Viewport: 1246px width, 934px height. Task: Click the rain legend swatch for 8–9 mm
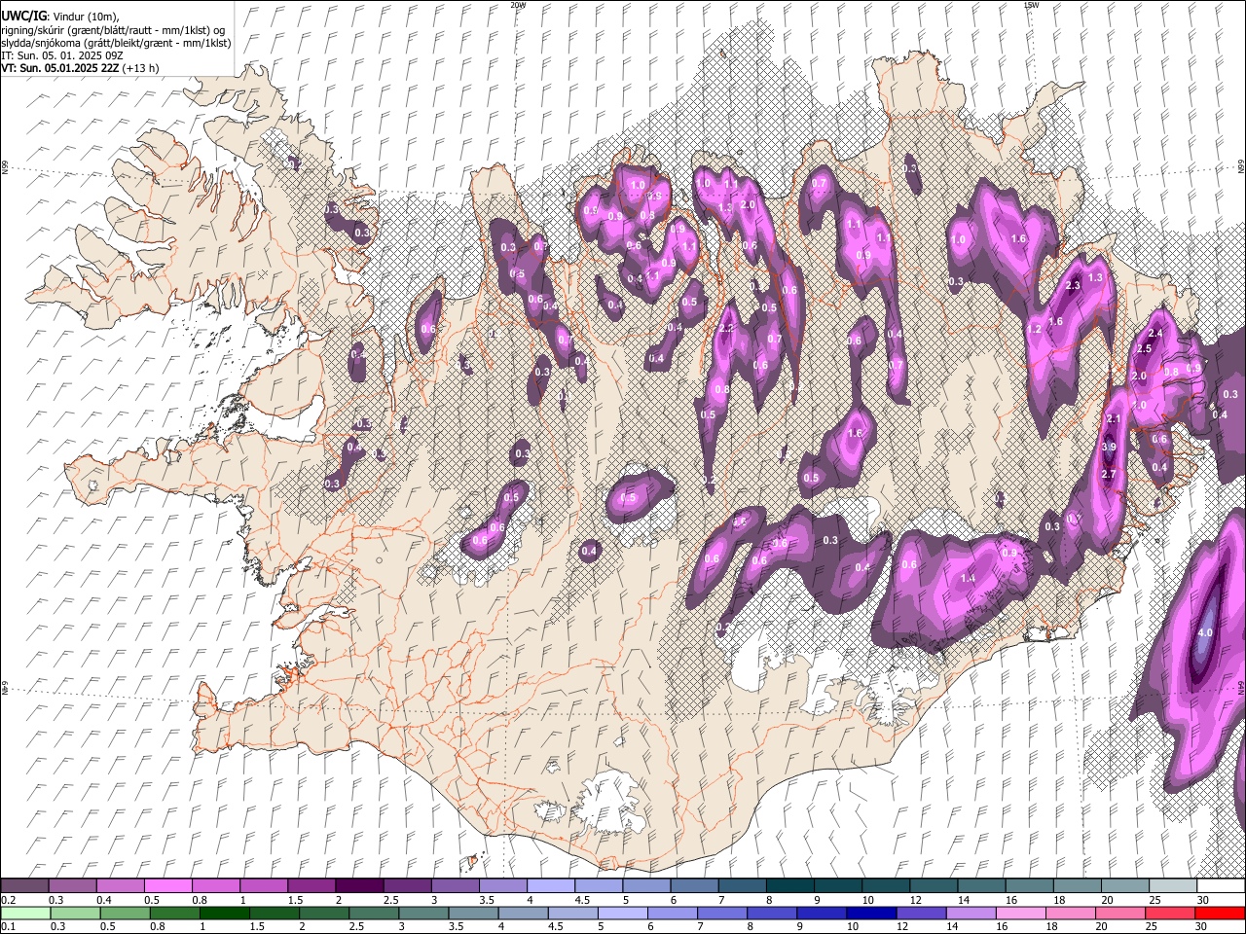tap(771, 913)
